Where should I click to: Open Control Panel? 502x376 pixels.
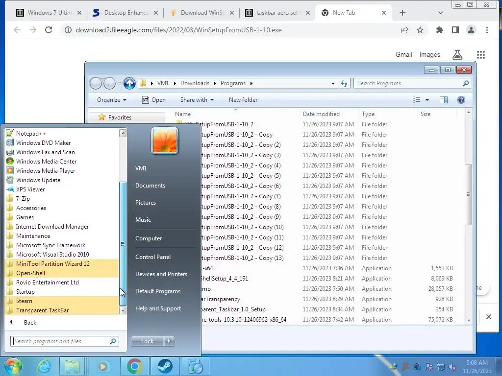(x=153, y=257)
